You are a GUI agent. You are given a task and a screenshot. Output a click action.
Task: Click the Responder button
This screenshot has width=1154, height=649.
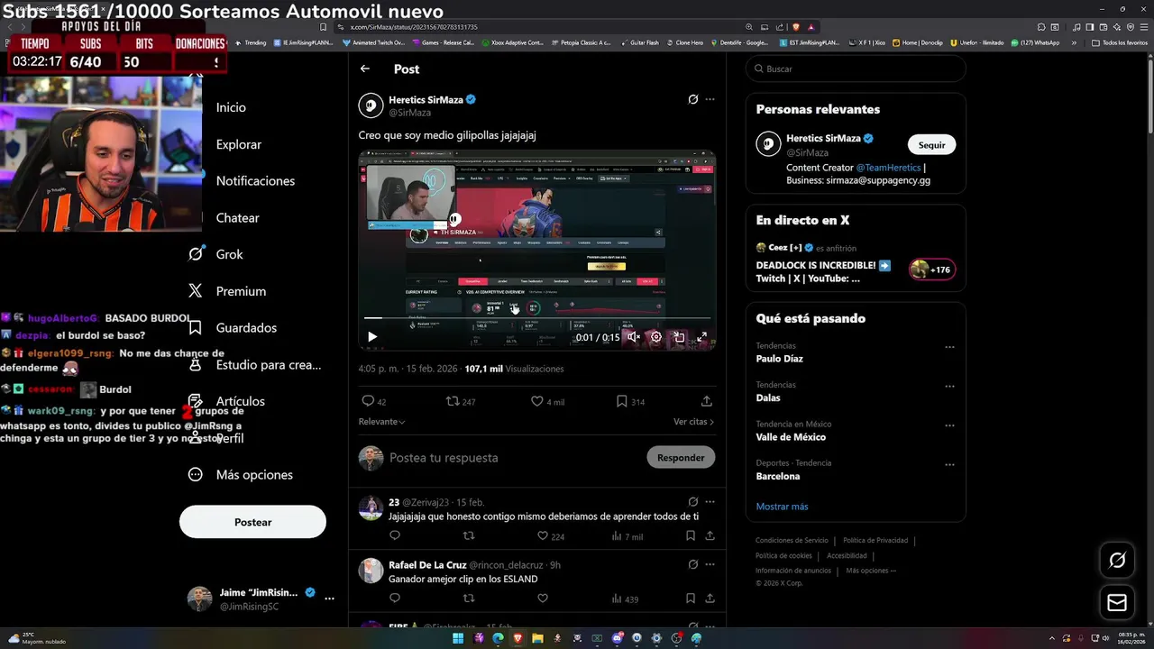tap(681, 458)
